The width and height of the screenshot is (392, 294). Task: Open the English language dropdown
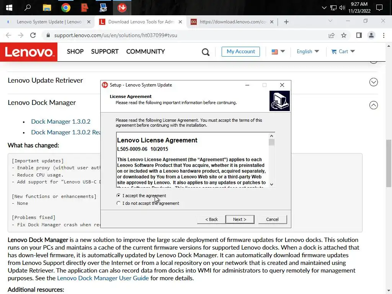tap(308, 52)
